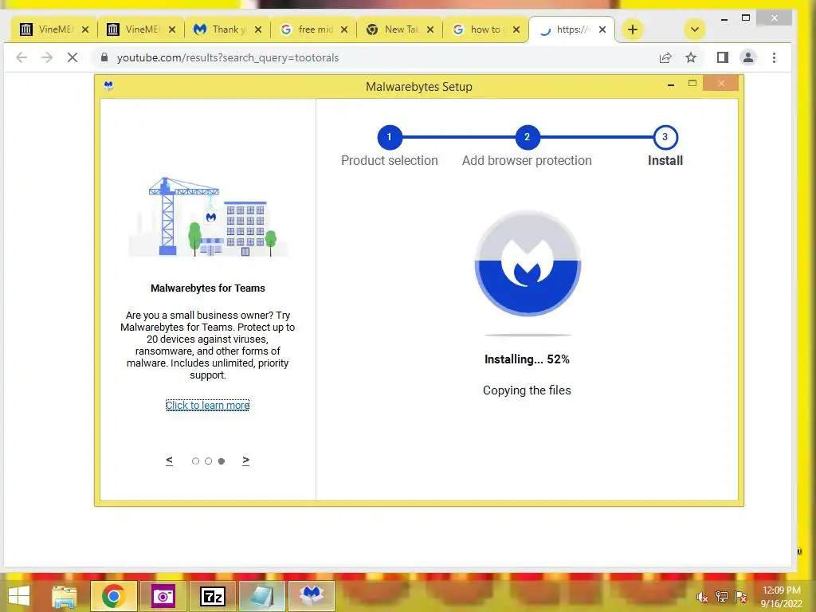Bookmark this page with the star icon
The width and height of the screenshot is (816, 612).
click(691, 57)
